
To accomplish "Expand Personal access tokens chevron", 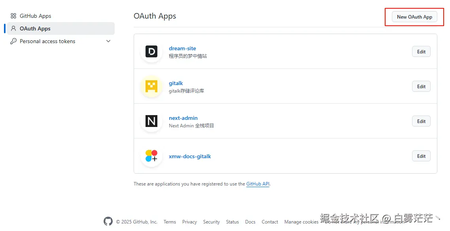I will 108,41.
